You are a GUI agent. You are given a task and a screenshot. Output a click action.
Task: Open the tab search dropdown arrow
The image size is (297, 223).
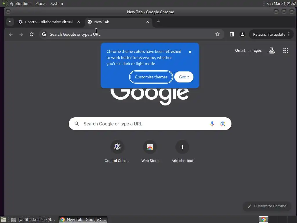[x=10, y=22]
